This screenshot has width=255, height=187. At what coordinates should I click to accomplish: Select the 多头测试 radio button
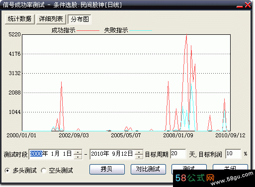(7, 171)
